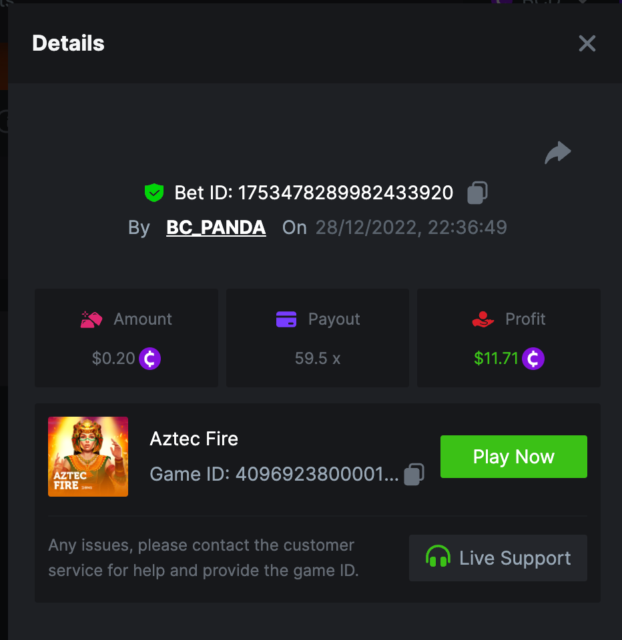
Task: Copy the Game ID
Action: click(414, 474)
